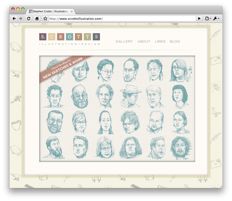The width and height of the screenshot is (232, 201).
Task: Click the browser Back arrow button
Action: [x=14, y=18]
